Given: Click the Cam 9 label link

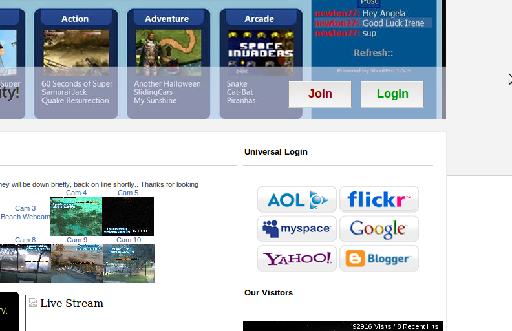Looking at the screenshot, I should pyautogui.click(x=77, y=240).
